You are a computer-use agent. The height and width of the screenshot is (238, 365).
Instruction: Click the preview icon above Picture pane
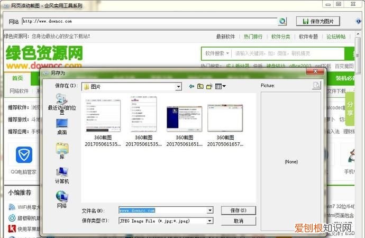[316, 85]
